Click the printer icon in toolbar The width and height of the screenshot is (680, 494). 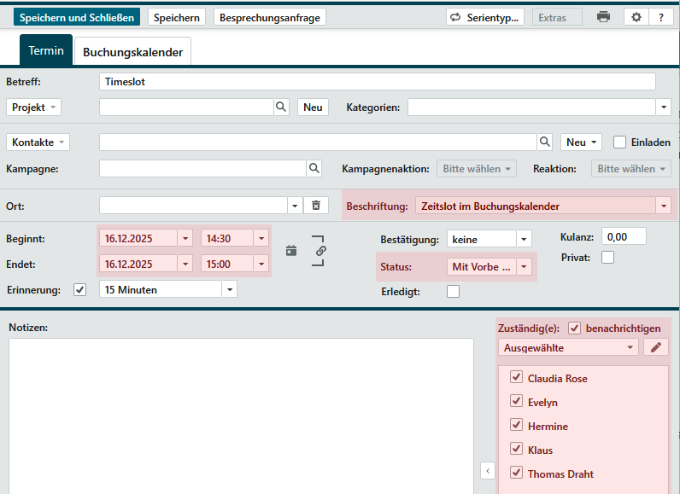tap(603, 17)
